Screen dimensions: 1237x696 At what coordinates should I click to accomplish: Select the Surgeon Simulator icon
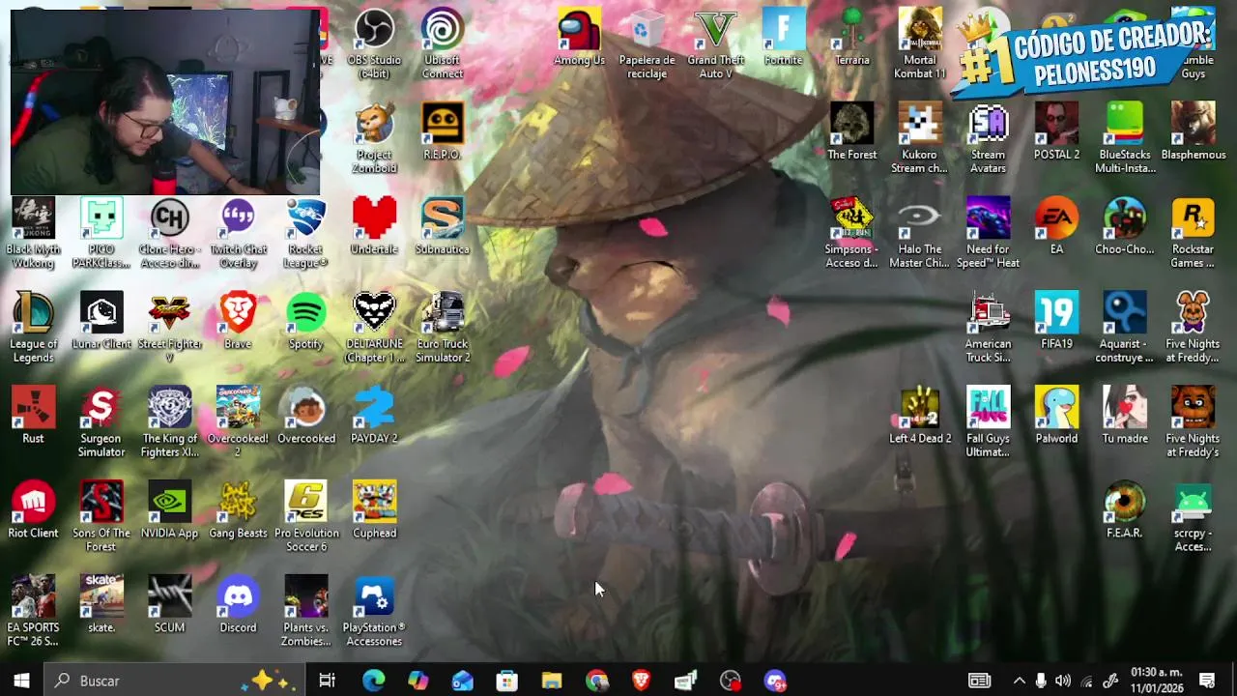click(x=101, y=422)
